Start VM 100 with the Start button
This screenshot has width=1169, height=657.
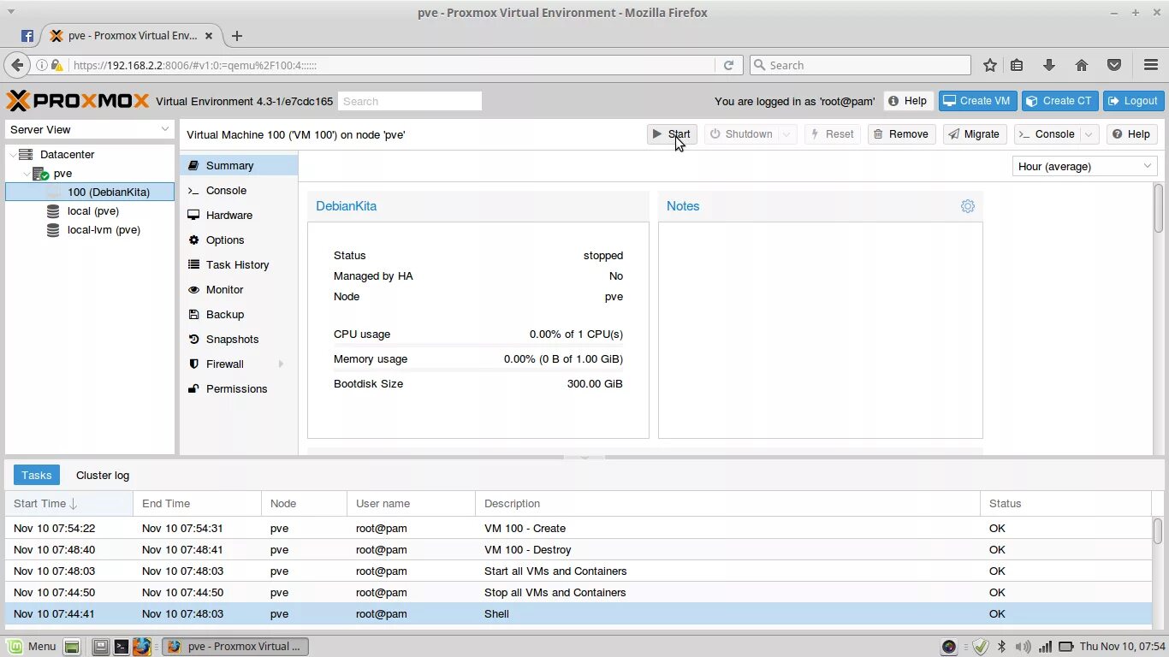(x=672, y=134)
